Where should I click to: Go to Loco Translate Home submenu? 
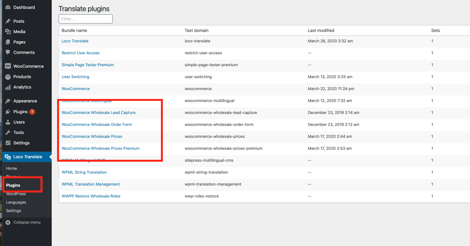12,168
